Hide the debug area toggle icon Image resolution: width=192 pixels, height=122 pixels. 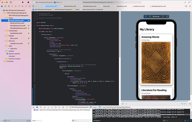(x=33, y=107)
